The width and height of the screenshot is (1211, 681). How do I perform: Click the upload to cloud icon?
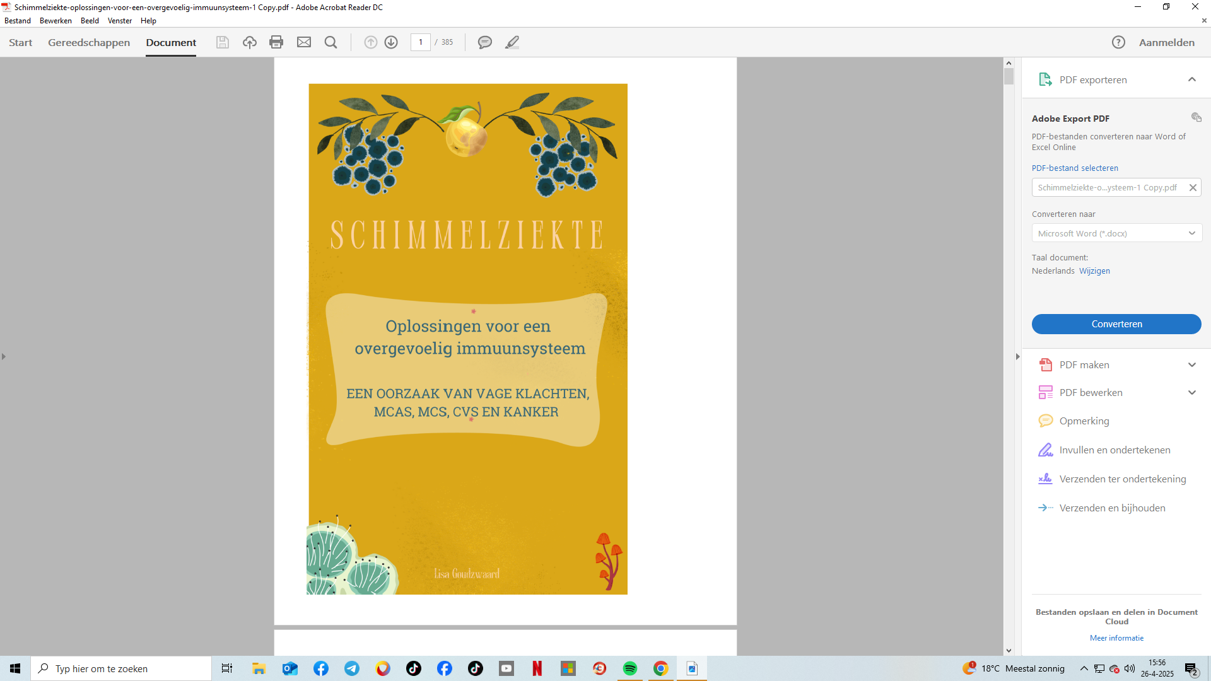[250, 42]
